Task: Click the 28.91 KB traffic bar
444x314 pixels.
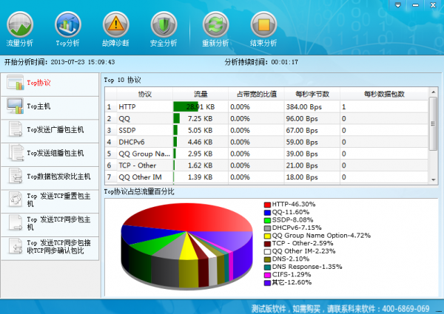Action: (186, 107)
